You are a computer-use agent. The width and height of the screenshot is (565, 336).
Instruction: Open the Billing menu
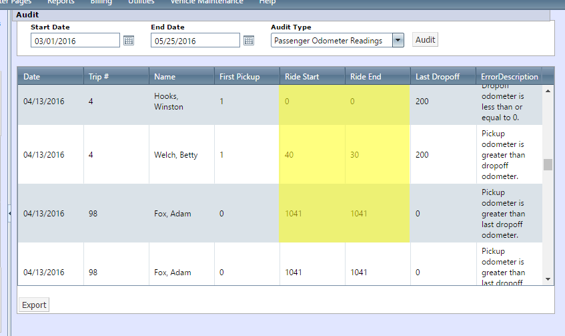101,2
